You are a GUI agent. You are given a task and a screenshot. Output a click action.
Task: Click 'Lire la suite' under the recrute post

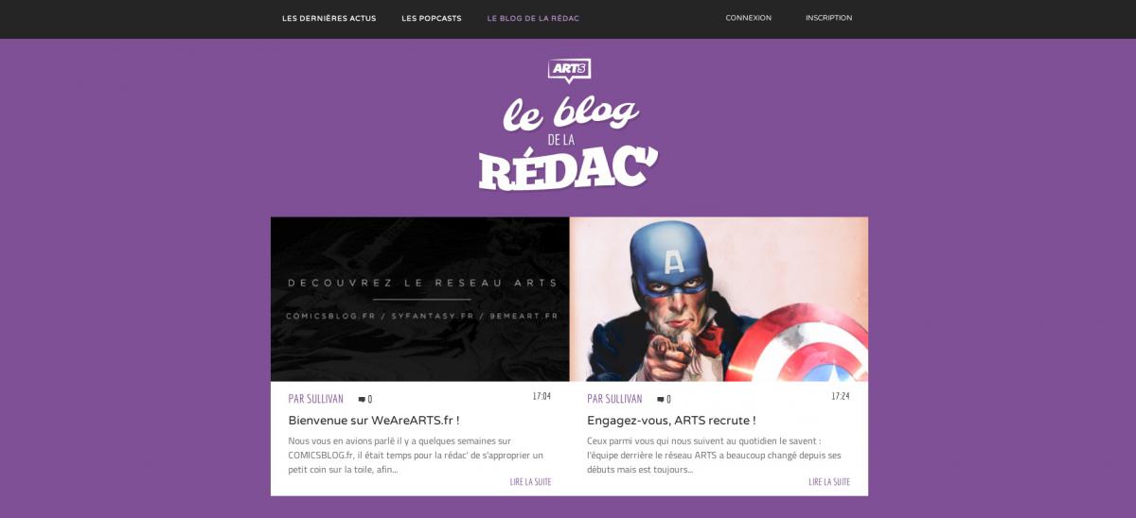coord(829,482)
